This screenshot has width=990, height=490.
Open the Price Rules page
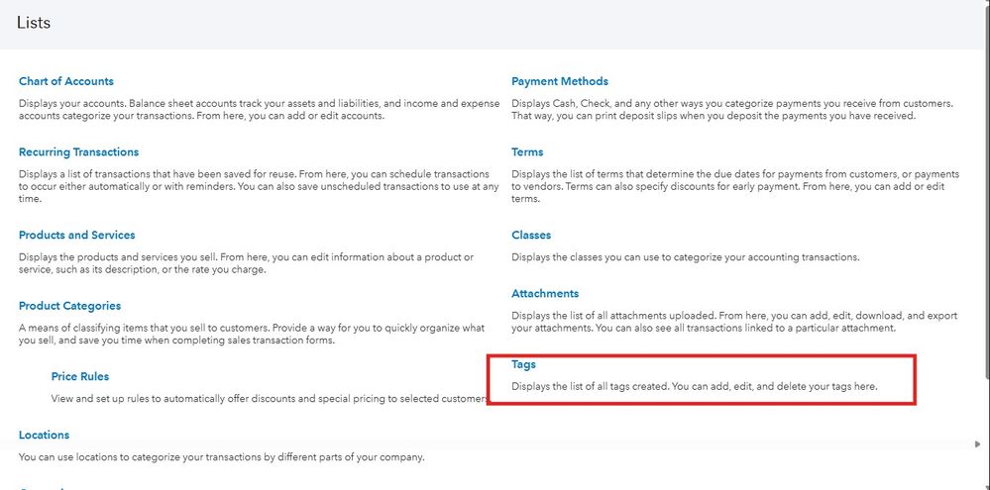coord(79,376)
